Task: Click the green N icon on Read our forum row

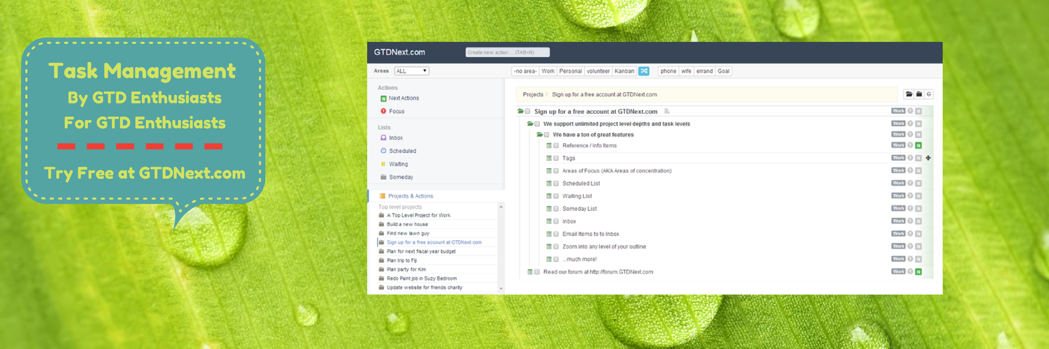Action: (918, 272)
